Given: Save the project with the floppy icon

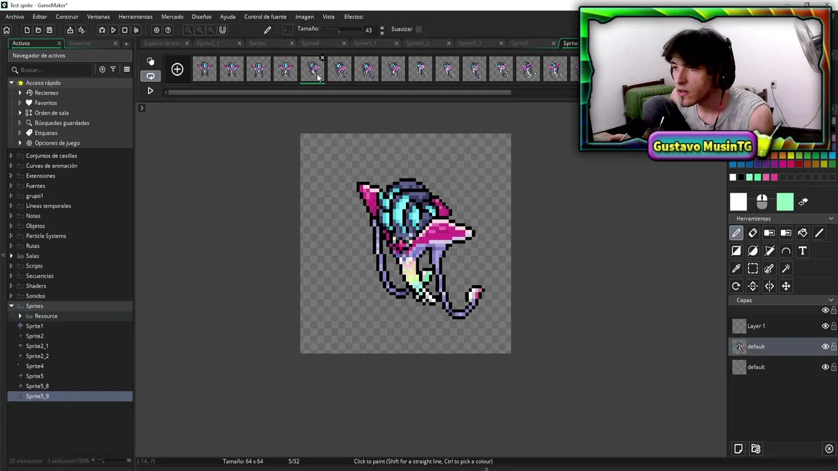Looking at the screenshot, I should click(x=49, y=30).
